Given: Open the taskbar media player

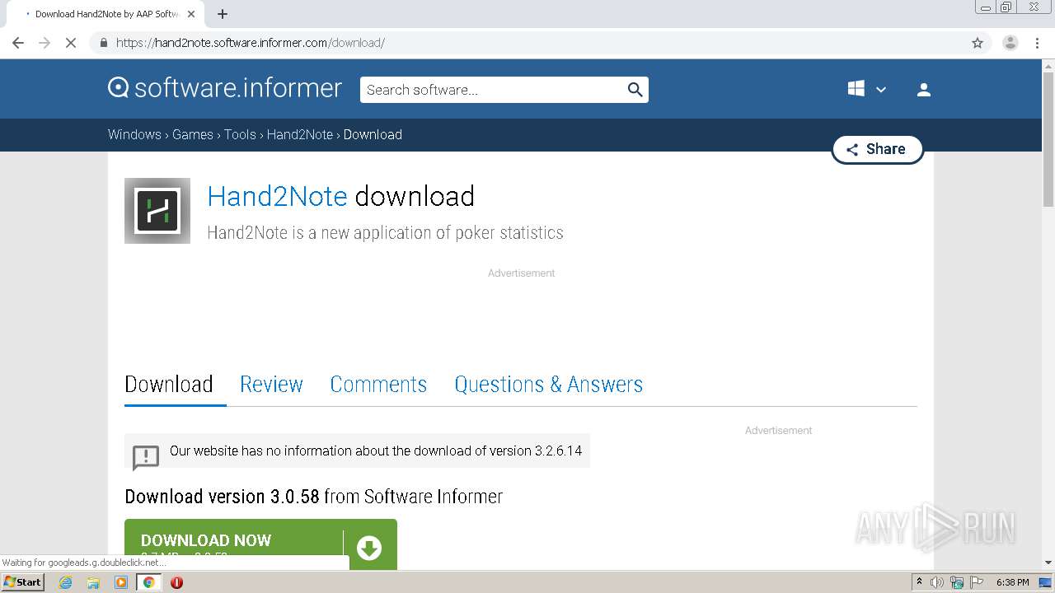Looking at the screenshot, I should coord(121,582).
